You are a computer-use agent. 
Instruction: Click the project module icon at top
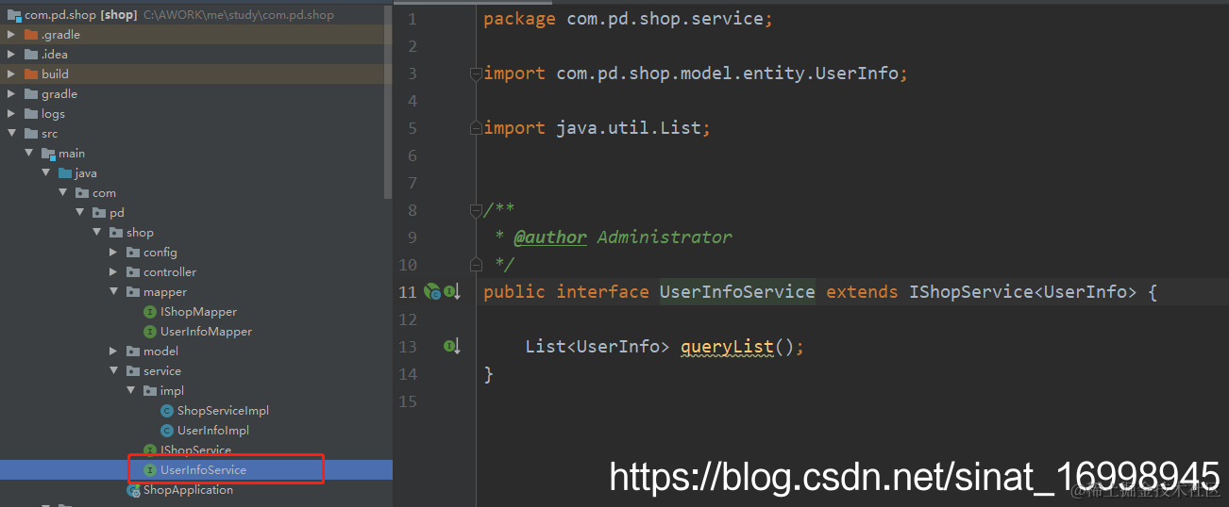coord(14,15)
